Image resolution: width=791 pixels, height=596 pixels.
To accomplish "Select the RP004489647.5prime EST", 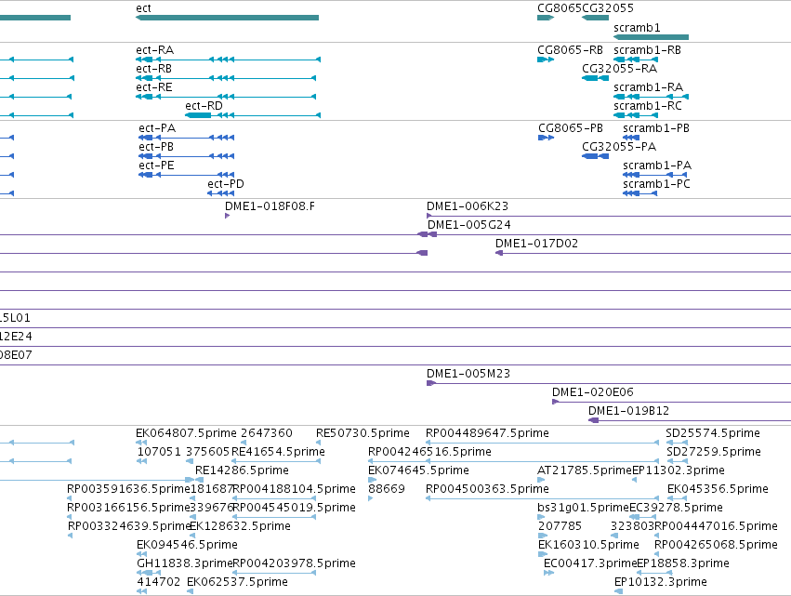I will pyautogui.click(x=542, y=443).
